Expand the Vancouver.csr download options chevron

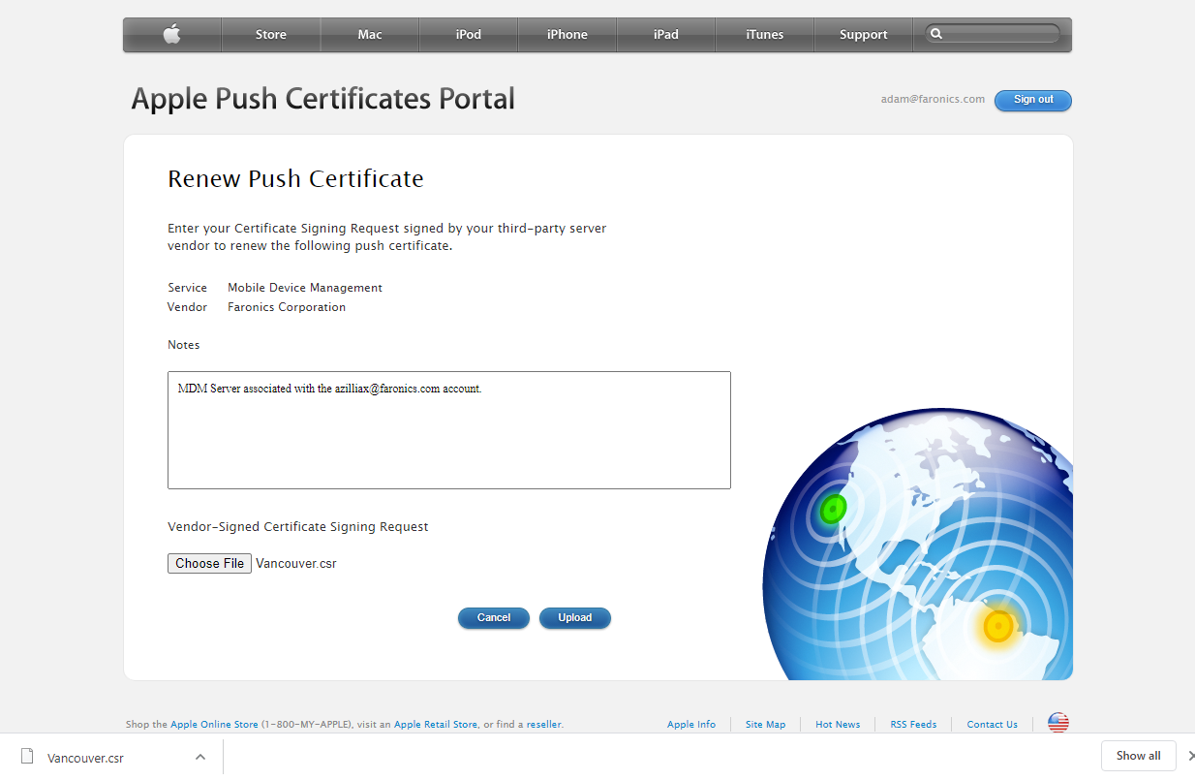pyautogui.click(x=199, y=757)
